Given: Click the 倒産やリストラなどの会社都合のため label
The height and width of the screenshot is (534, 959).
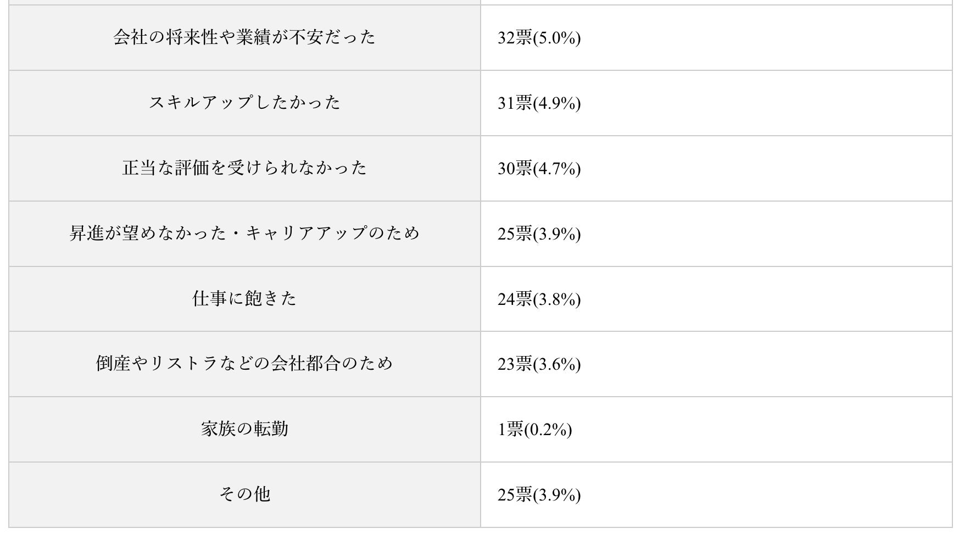Looking at the screenshot, I should [x=244, y=364].
